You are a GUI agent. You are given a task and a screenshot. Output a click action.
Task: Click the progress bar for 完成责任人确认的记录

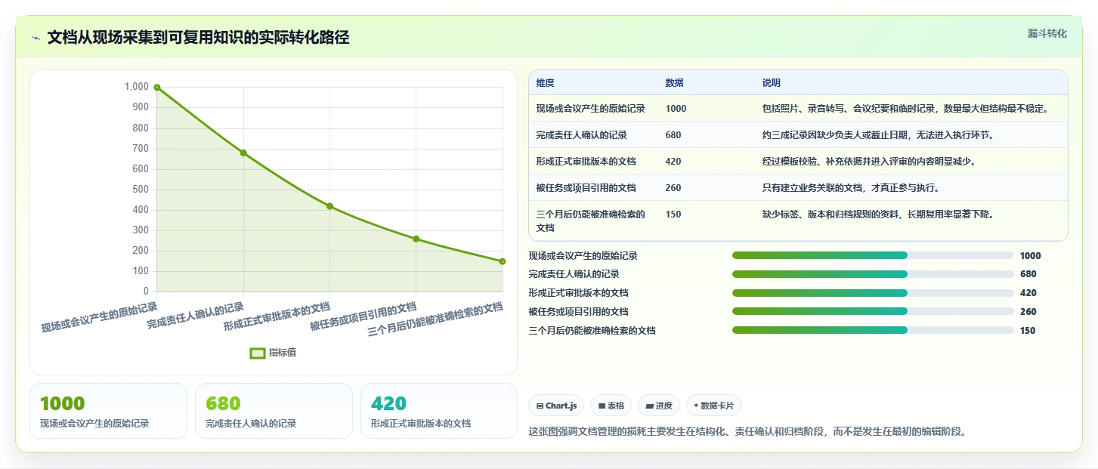click(873, 274)
